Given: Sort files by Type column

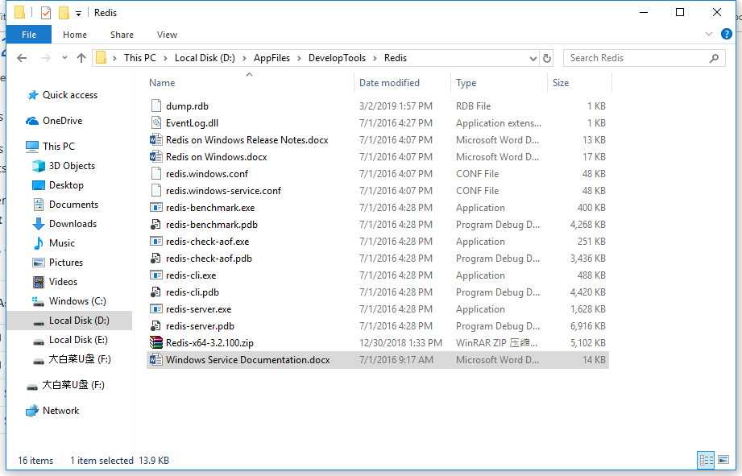Looking at the screenshot, I should 466,83.
